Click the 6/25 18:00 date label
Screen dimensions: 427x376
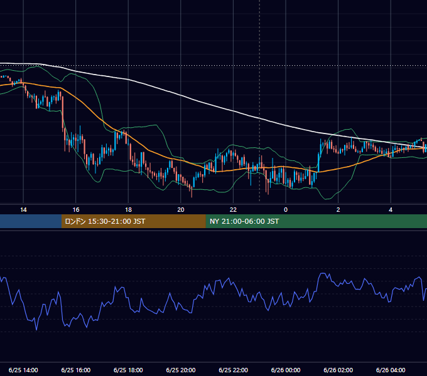(128, 370)
